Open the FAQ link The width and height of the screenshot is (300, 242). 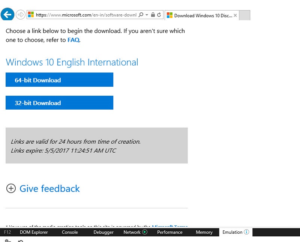click(73, 40)
